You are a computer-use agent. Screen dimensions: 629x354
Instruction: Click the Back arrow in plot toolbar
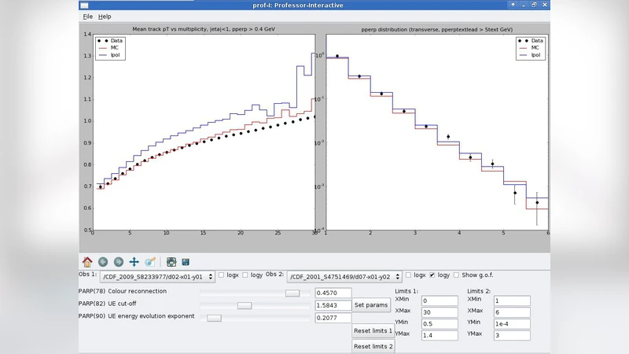coord(103,262)
